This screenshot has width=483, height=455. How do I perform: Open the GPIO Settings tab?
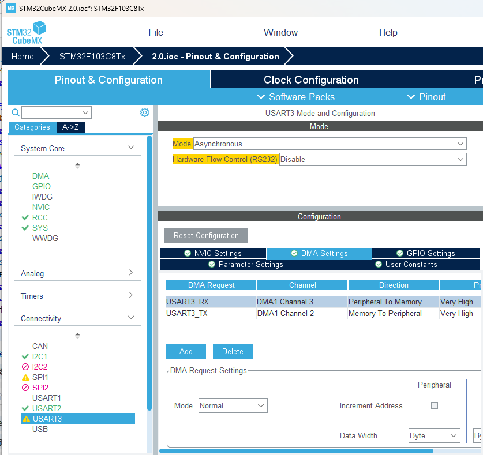tap(426, 253)
